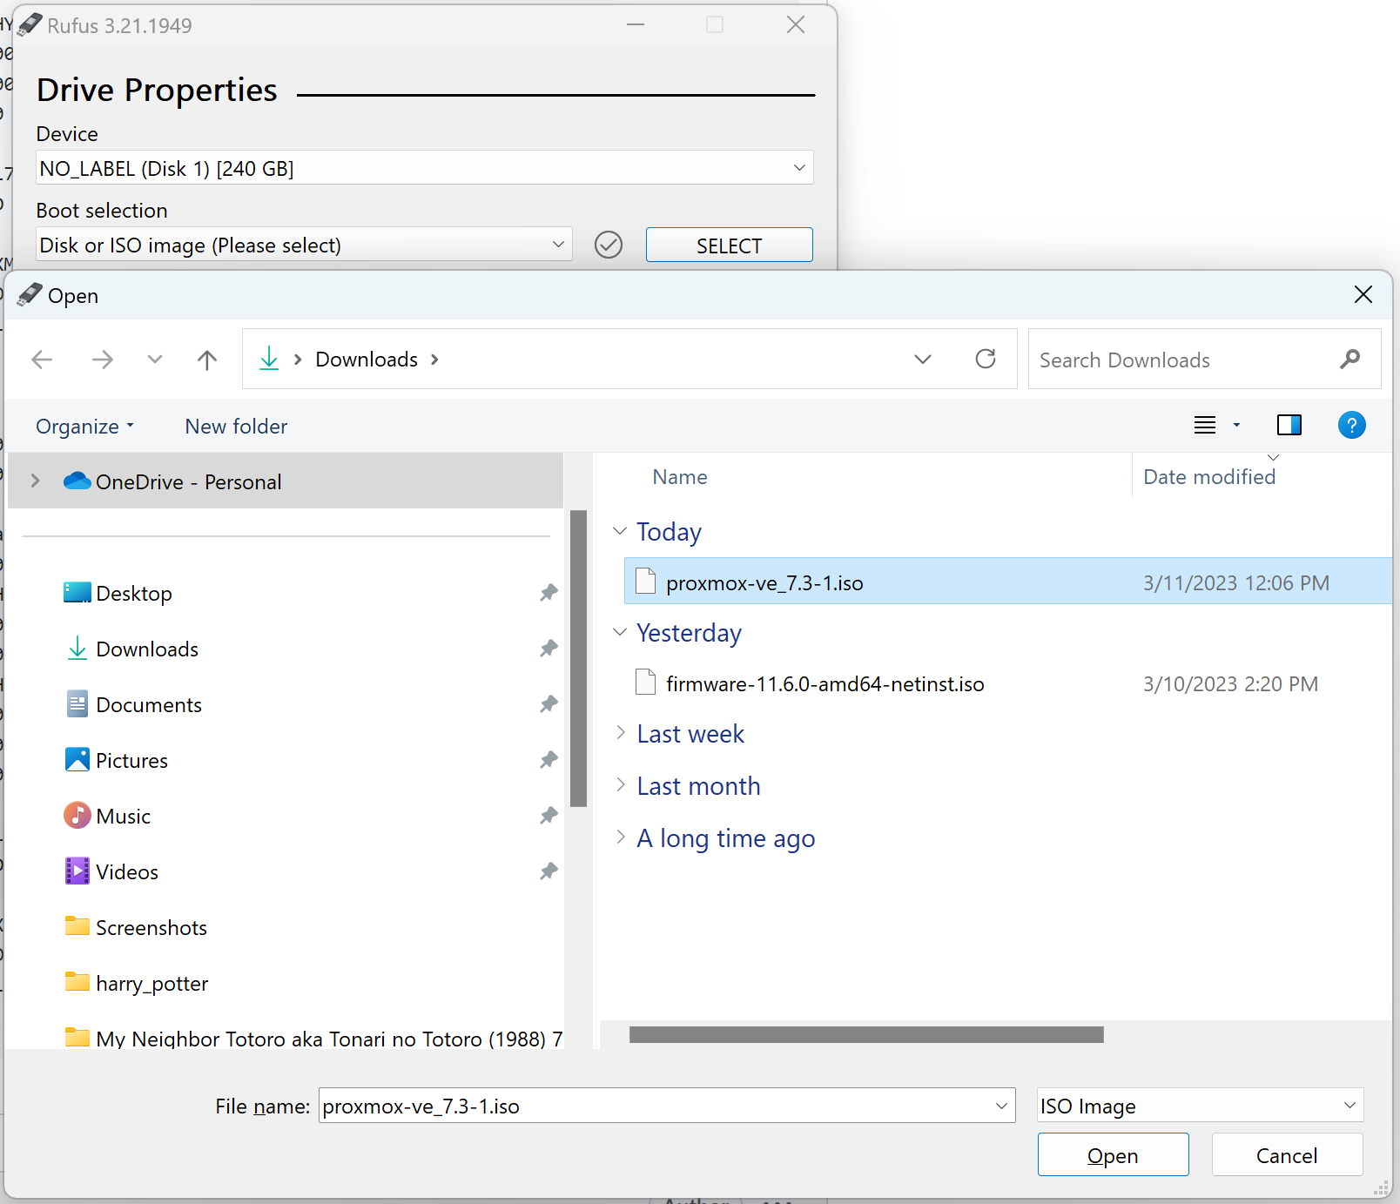Click New folder in toolbar
The width and height of the screenshot is (1400, 1204).
coord(236,427)
